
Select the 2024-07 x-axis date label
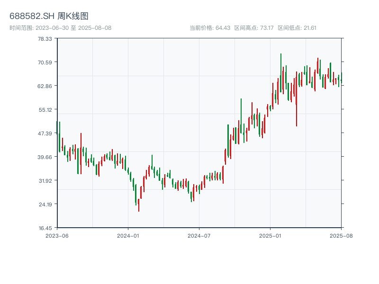point(199,235)
